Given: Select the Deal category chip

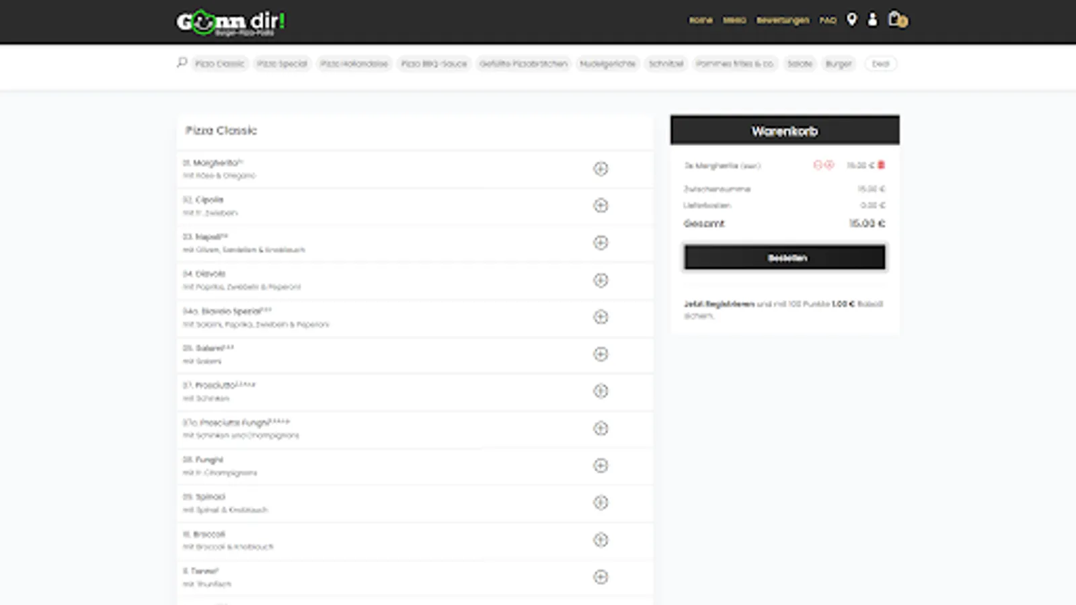Looking at the screenshot, I should pyautogui.click(x=880, y=64).
